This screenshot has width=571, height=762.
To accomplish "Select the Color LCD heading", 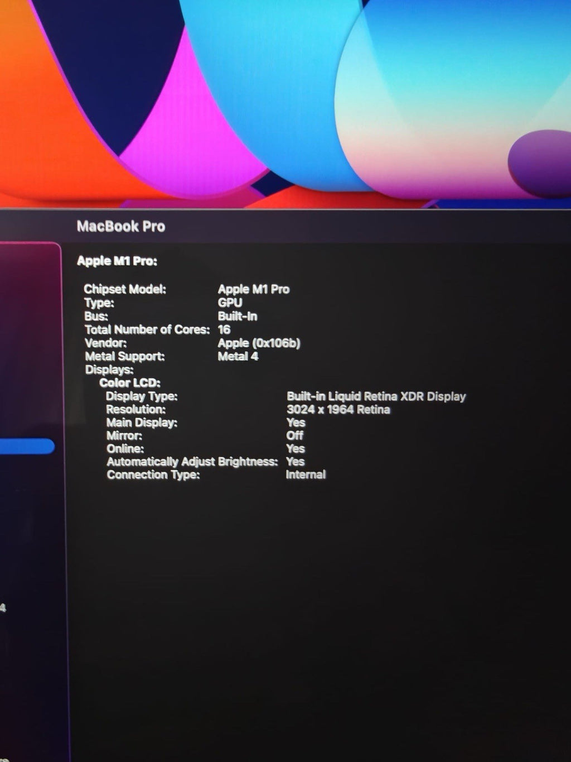I will pos(130,383).
